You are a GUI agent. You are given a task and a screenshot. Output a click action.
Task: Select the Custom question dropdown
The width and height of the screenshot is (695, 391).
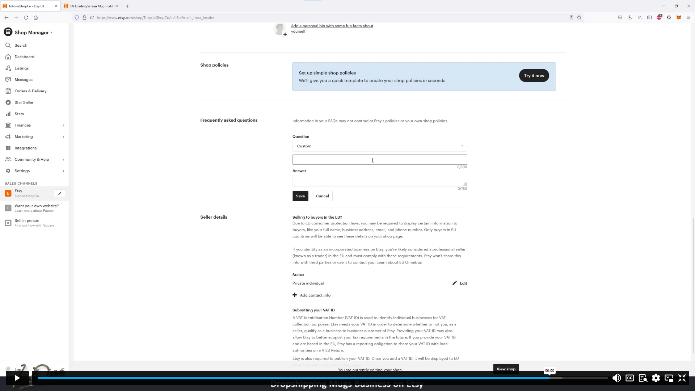(379, 146)
